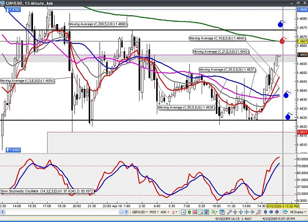This screenshot has width=308, height=222.
Task: Click the blue chart window icon
Action: point(206,212)
